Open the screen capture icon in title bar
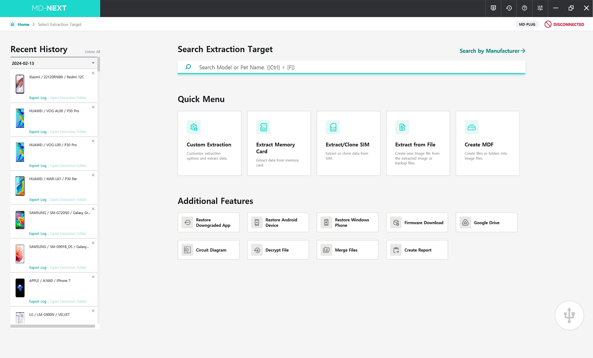The height and width of the screenshot is (358, 593). pos(493,8)
